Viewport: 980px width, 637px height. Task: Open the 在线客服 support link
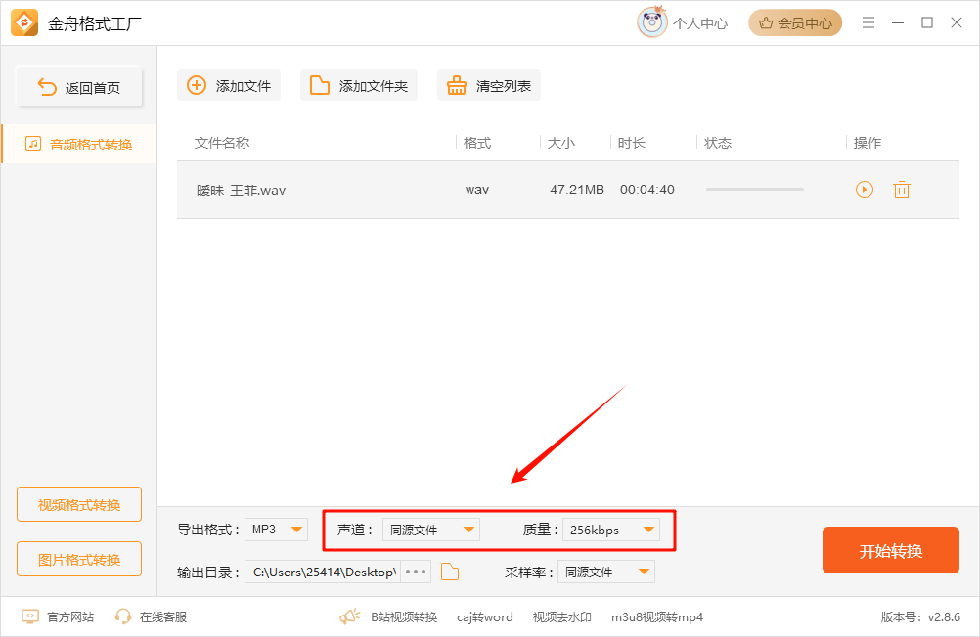coord(151,617)
